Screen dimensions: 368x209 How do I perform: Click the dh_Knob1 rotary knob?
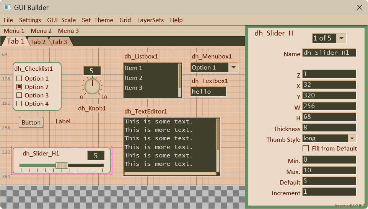pyautogui.click(x=92, y=86)
